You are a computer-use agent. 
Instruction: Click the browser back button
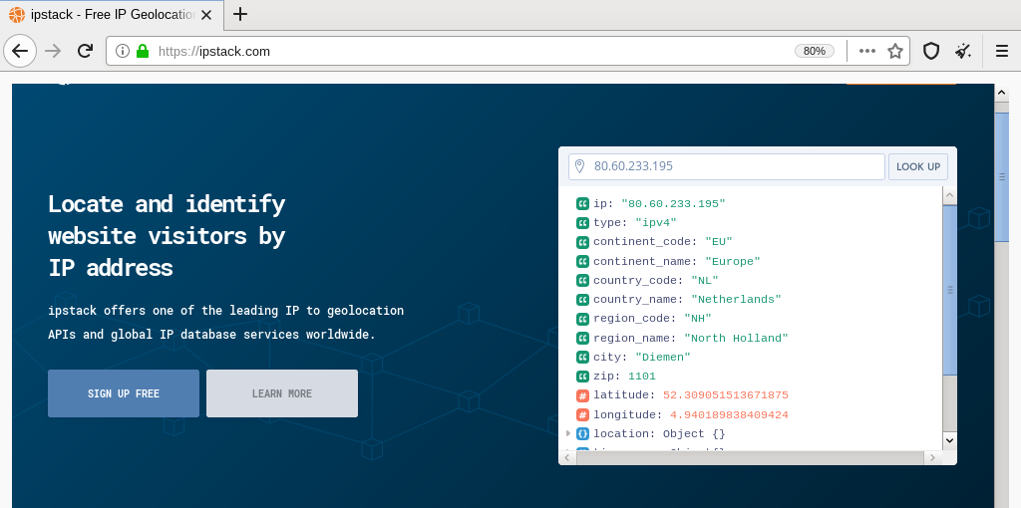tap(20, 51)
